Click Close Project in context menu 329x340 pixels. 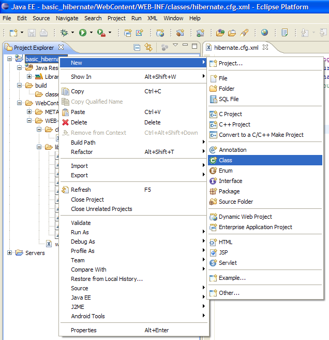133,200
